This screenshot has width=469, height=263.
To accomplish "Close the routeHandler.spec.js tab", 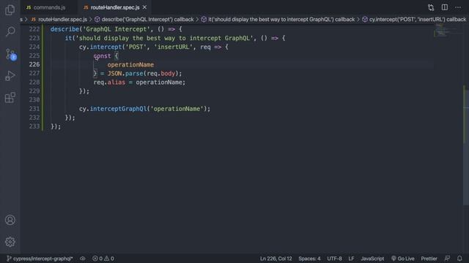I will (145, 7).
